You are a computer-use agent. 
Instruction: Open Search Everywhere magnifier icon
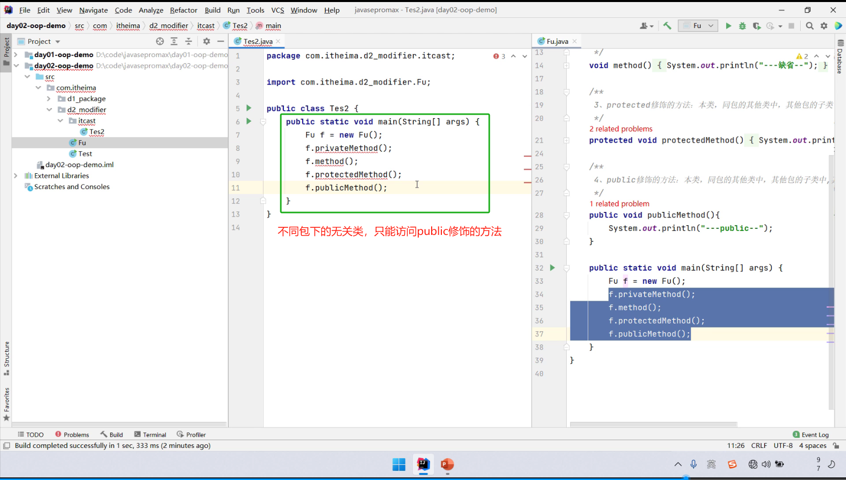coord(810,26)
